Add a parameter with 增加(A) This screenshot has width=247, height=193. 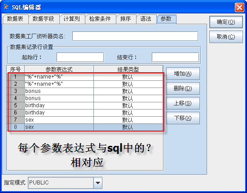183,74
